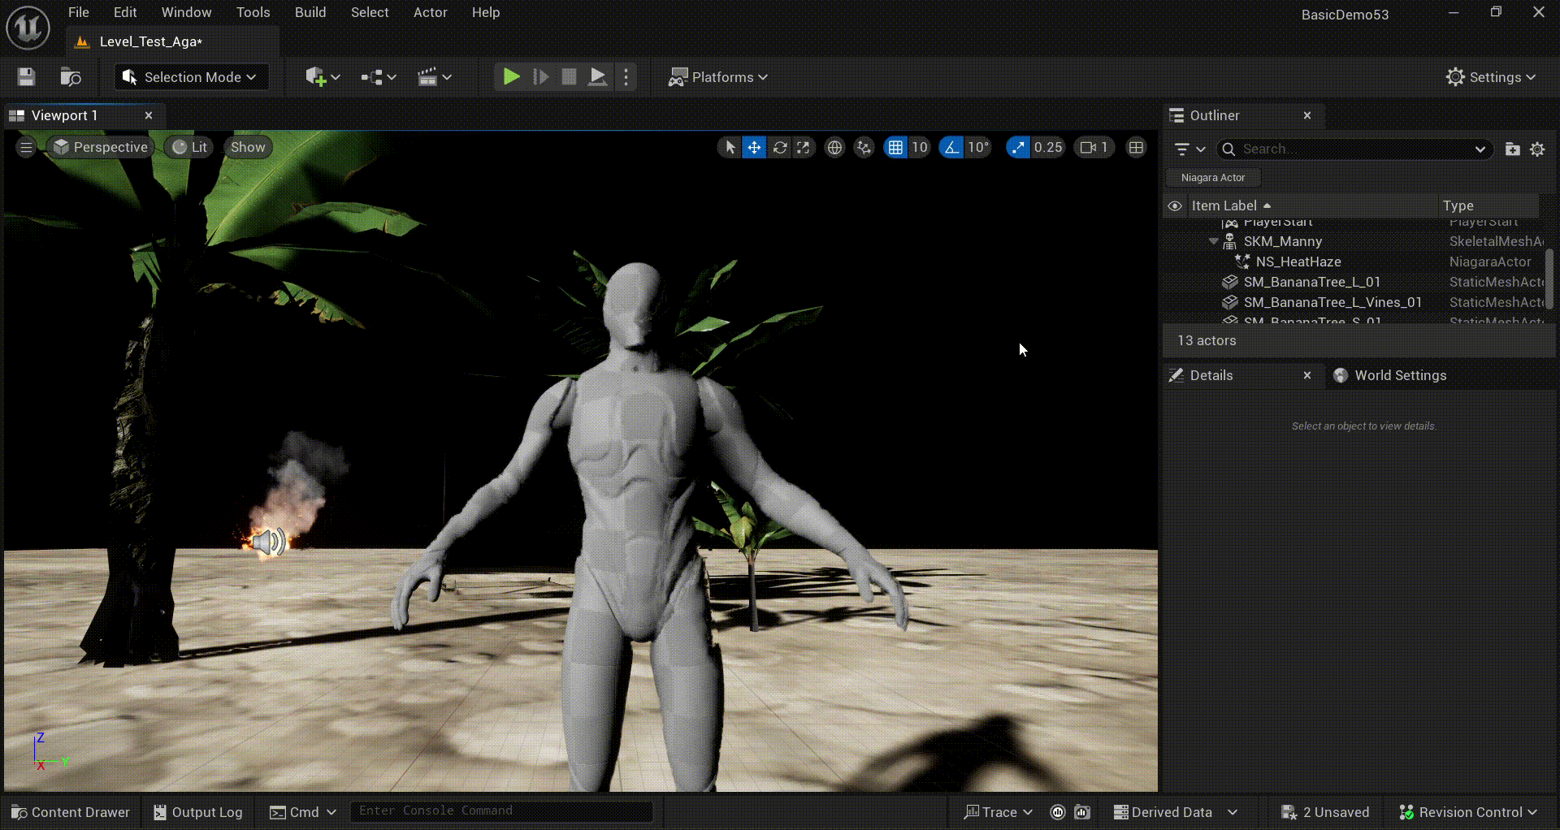The width and height of the screenshot is (1560, 830).
Task: Open the Selection Mode dropdown
Action: (191, 76)
